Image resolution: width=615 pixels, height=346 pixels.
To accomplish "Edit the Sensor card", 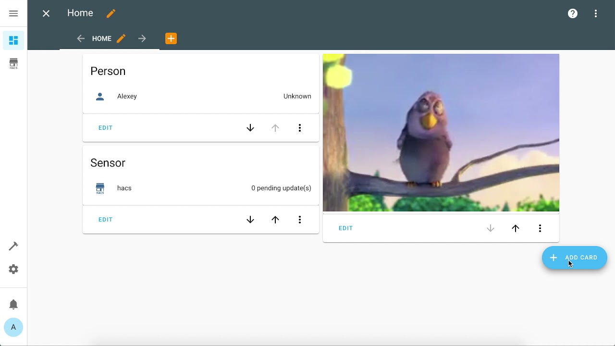I will point(105,220).
